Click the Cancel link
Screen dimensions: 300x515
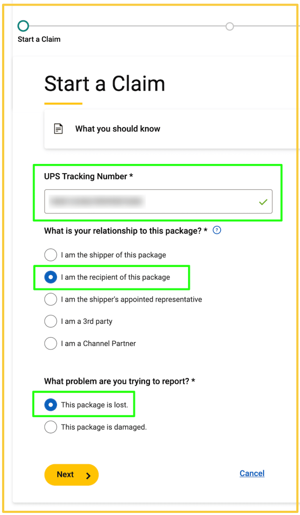pyautogui.click(x=252, y=473)
